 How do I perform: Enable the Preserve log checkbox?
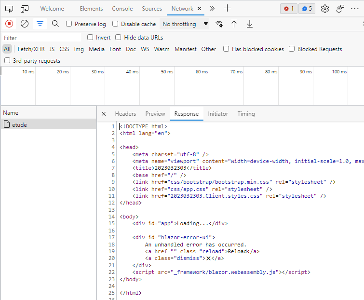(x=69, y=24)
